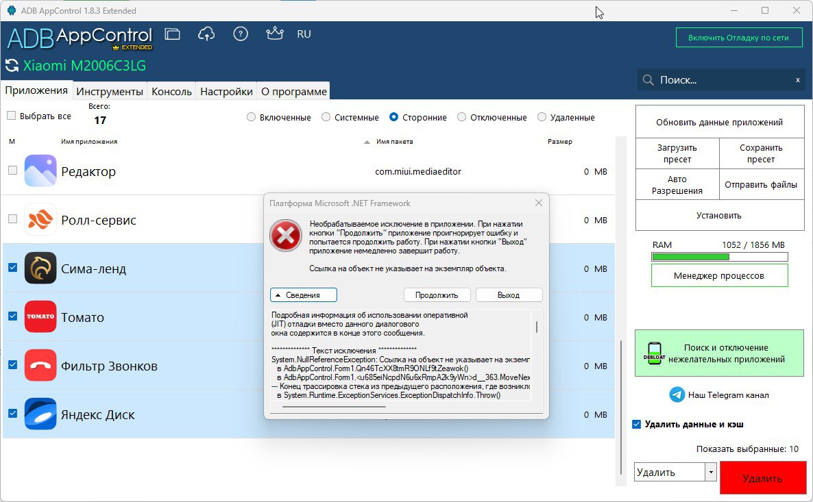Screen dimensions: 813x502
Task: Switch language via the RU label
Action: [304, 34]
